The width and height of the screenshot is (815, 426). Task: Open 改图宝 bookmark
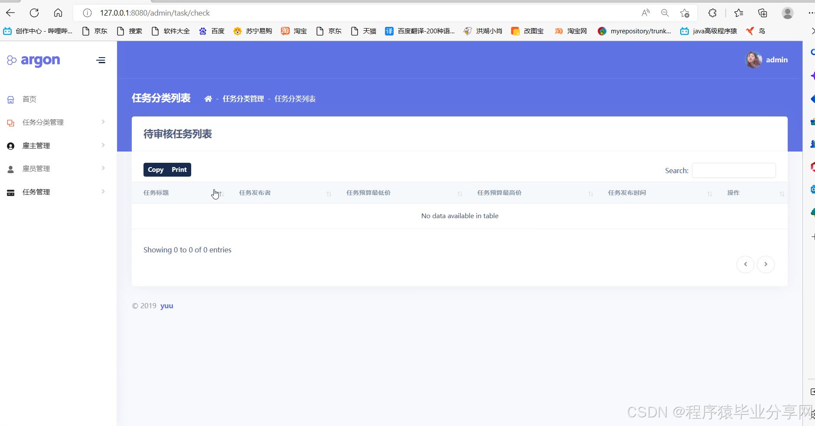(527, 31)
